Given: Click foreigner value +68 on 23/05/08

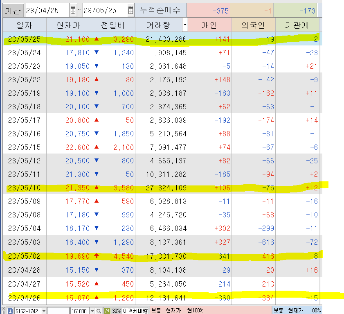Looking at the screenshot, I should [268, 215].
